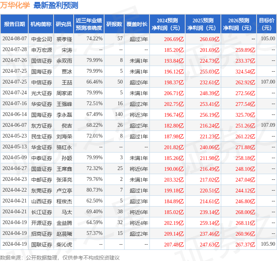Click the institution 光大证券
277x261 pixels.
(42, 93)
